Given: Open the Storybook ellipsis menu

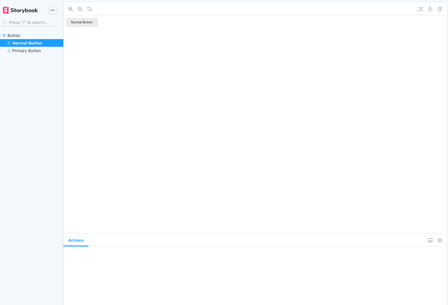Looking at the screenshot, I should point(53,10).
